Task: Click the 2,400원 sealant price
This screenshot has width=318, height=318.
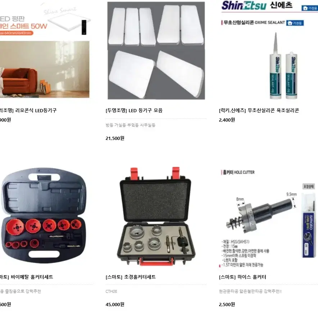Action: point(227,120)
